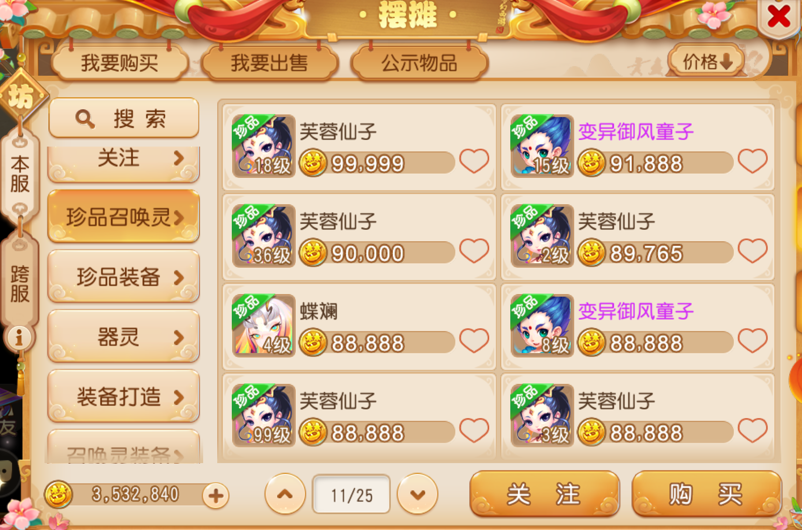Click the page number field 11/25
Image resolution: width=802 pixels, height=530 pixels.
point(351,495)
